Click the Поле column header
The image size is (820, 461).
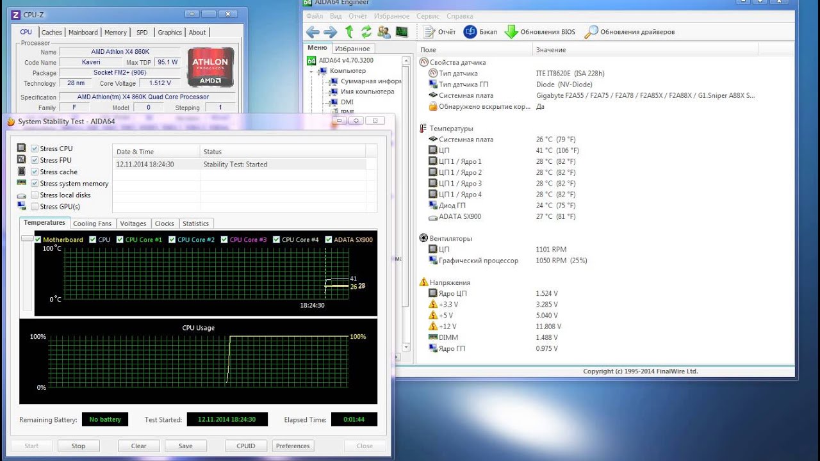point(474,49)
